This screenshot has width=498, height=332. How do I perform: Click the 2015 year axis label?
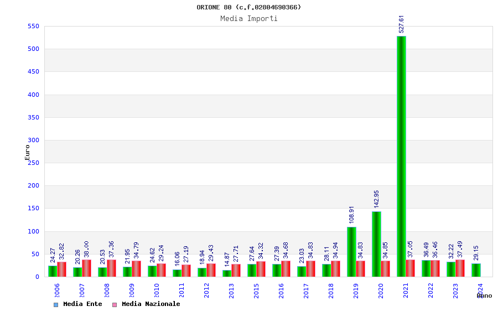click(256, 290)
